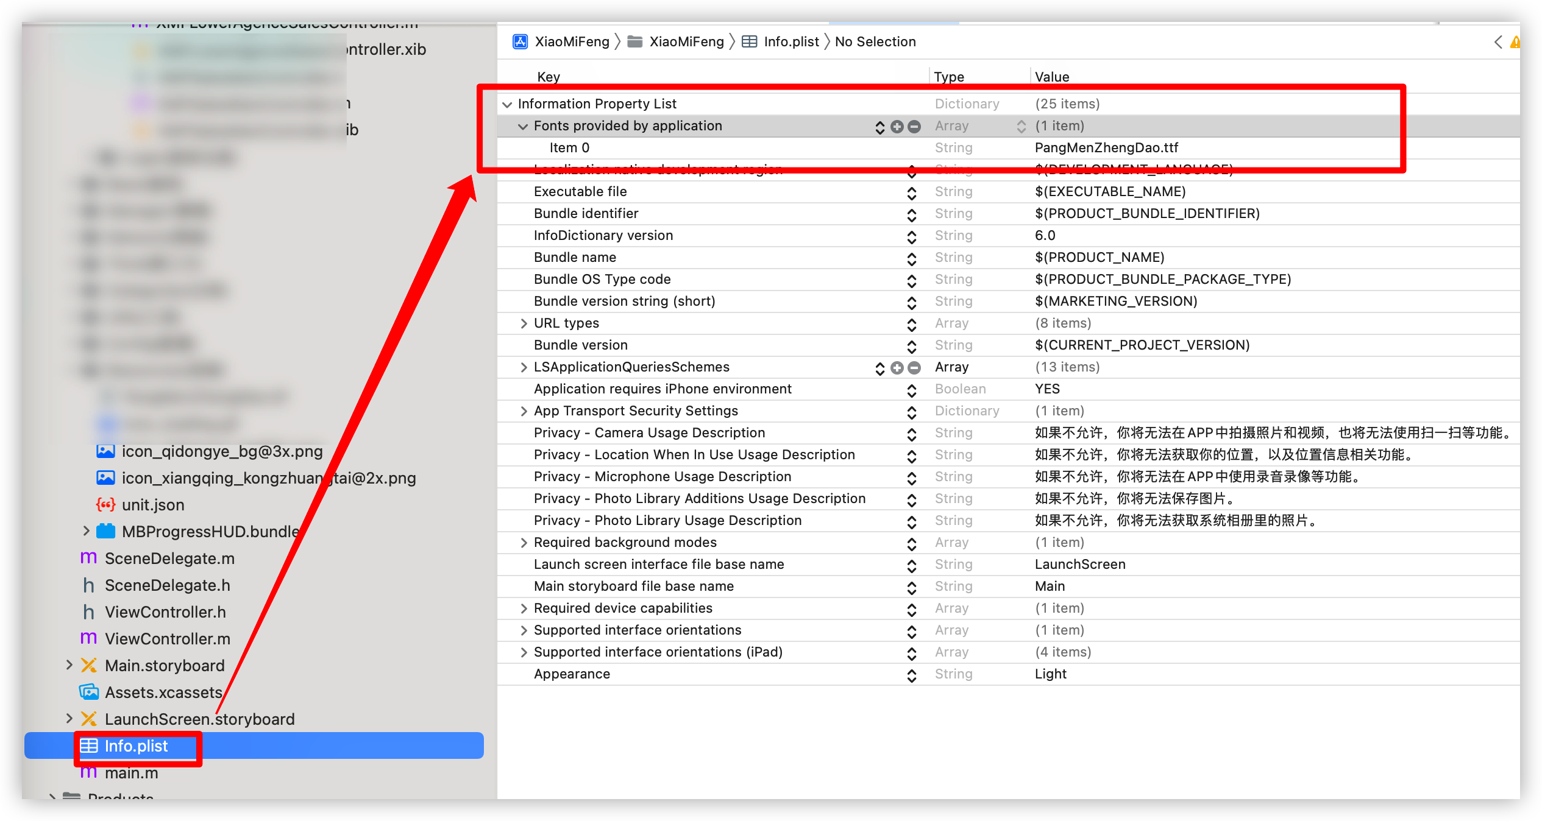Expand Required background modes
1542x821 pixels.
coord(524,543)
